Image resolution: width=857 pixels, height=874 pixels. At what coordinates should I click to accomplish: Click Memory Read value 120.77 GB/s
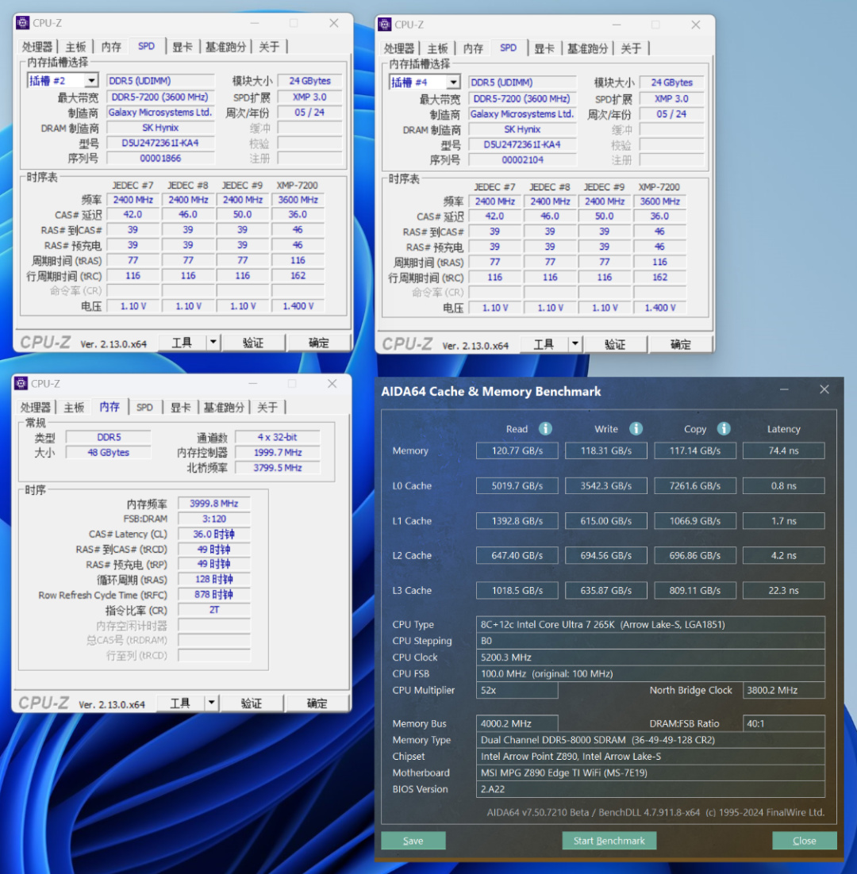517,450
